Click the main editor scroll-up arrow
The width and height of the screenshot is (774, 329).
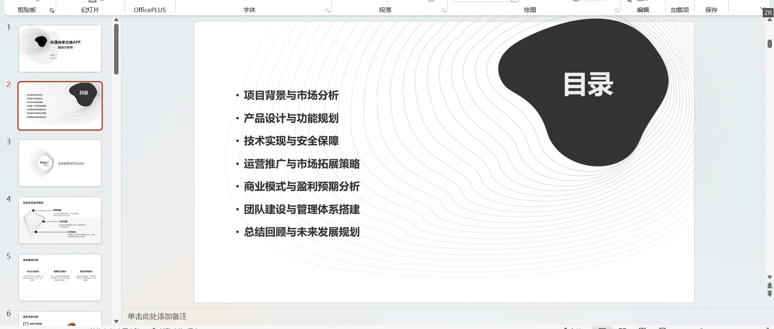770,20
